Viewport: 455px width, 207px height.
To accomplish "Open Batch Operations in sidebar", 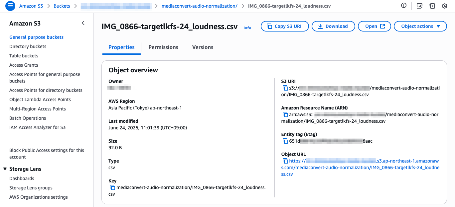I will click(x=28, y=118).
